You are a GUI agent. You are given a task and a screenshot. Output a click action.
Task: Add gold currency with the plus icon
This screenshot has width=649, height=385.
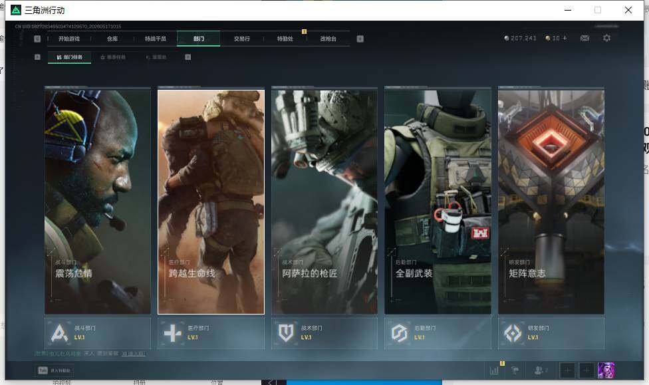point(565,38)
